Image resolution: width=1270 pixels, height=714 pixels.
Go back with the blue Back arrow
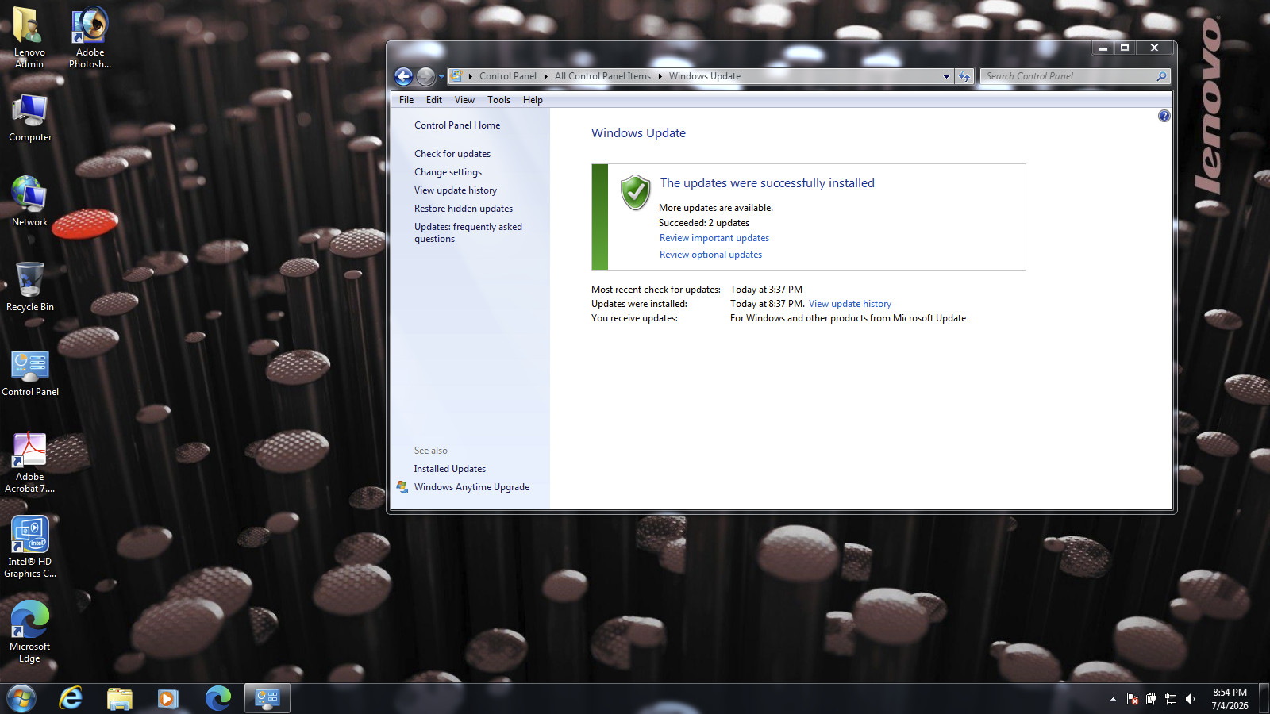pyautogui.click(x=403, y=76)
